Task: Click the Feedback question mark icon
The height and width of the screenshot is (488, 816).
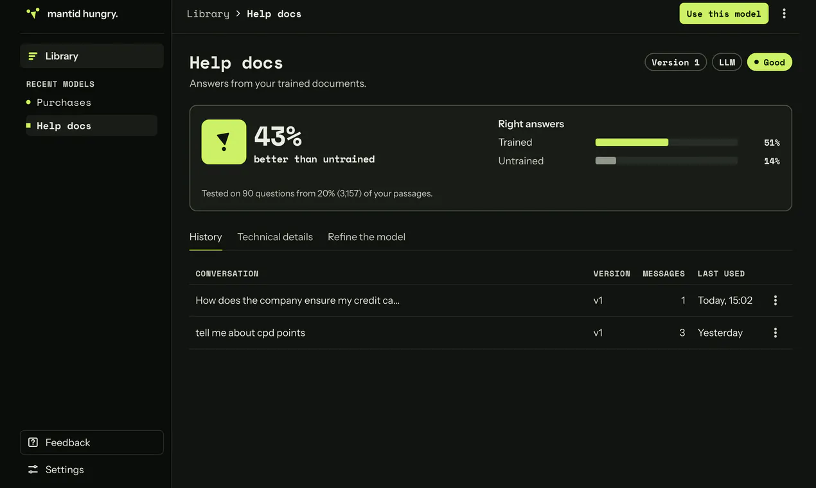Action: pyautogui.click(x=33, y=442)
